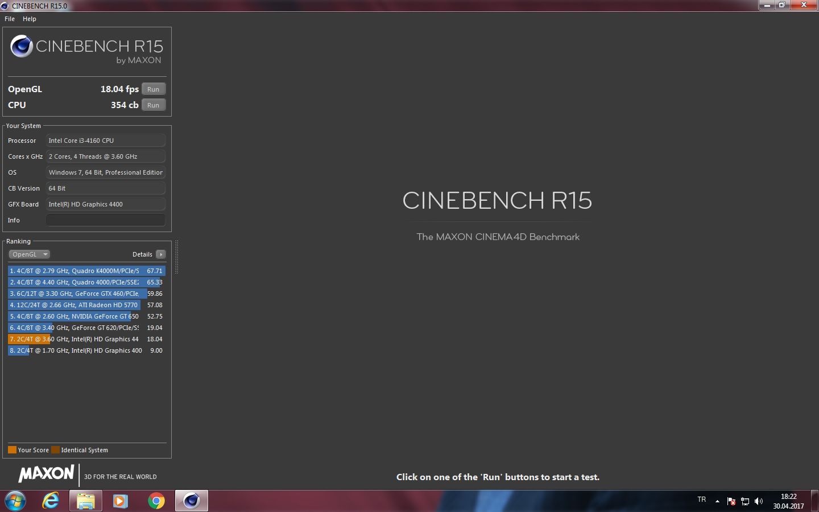Open the media player taskbar icon
The width and height of the screenshot is (819, 512).
121,501
